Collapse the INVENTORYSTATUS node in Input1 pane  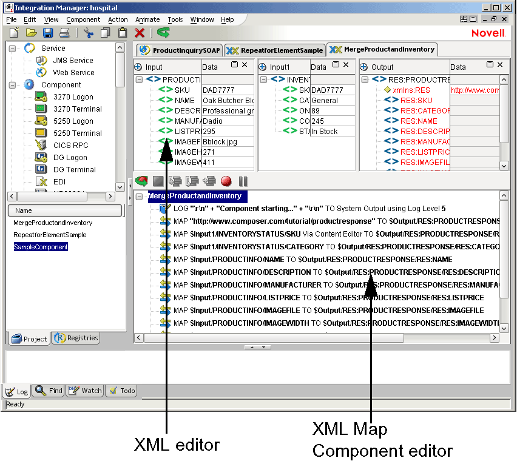263,79
